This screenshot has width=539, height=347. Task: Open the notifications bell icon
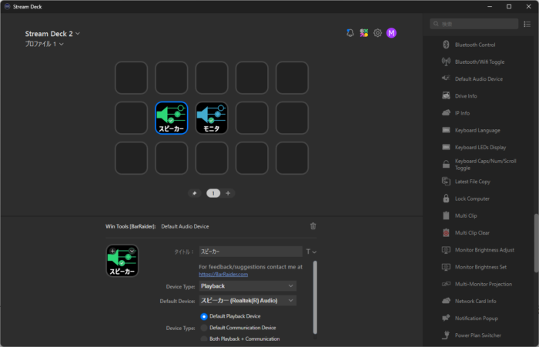(350, 33)
